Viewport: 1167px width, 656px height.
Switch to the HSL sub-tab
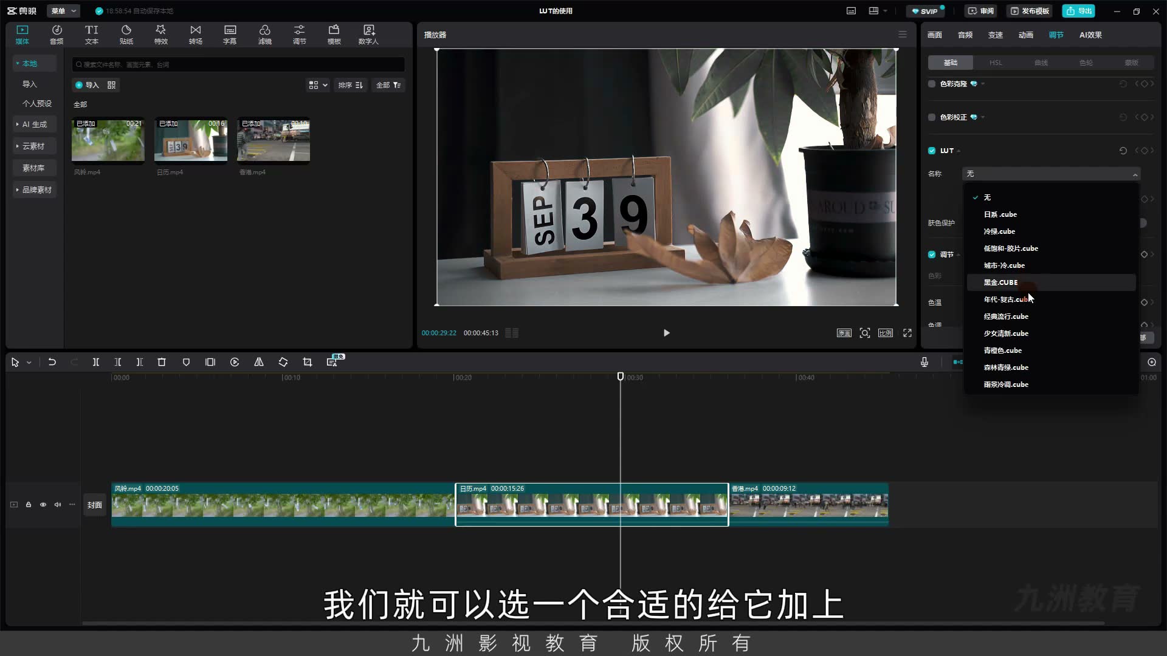coord(996,63)
